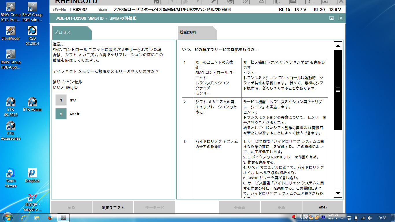Select the ETK Admin desktop icon
This screenshot has width=395, height=222.
32,104
